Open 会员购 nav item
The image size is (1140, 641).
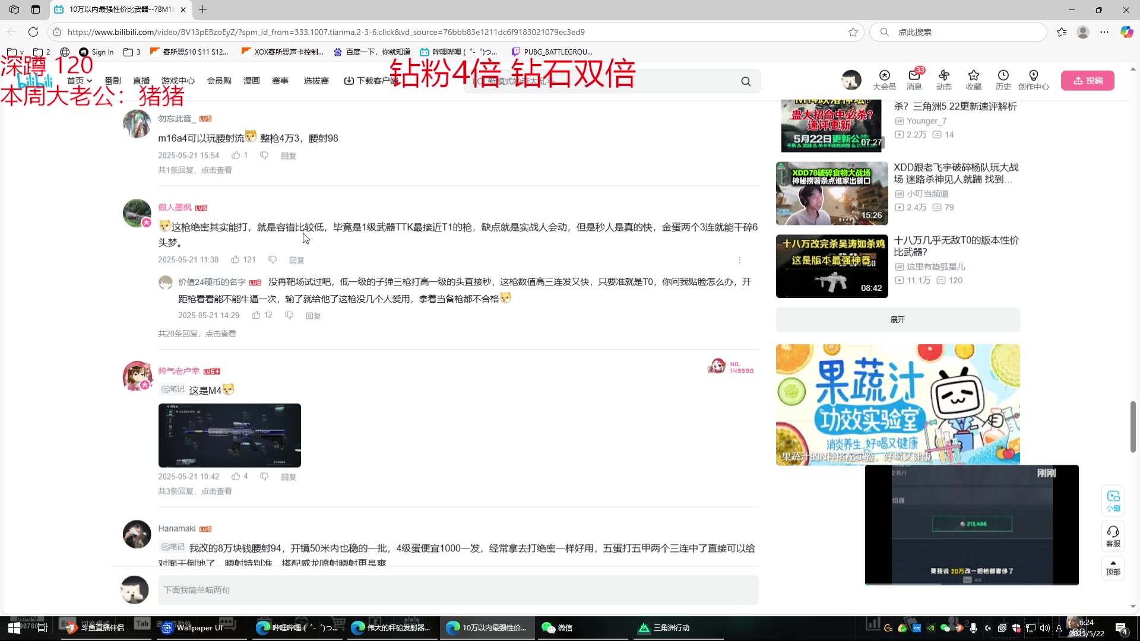click(x=219, y=81)
